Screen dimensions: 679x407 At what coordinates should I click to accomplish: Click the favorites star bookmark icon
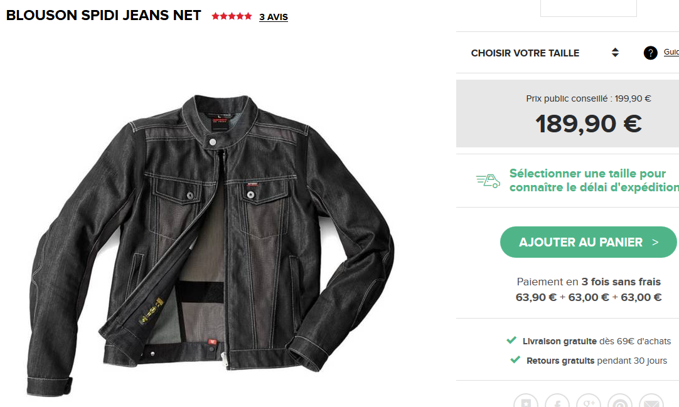526,401
